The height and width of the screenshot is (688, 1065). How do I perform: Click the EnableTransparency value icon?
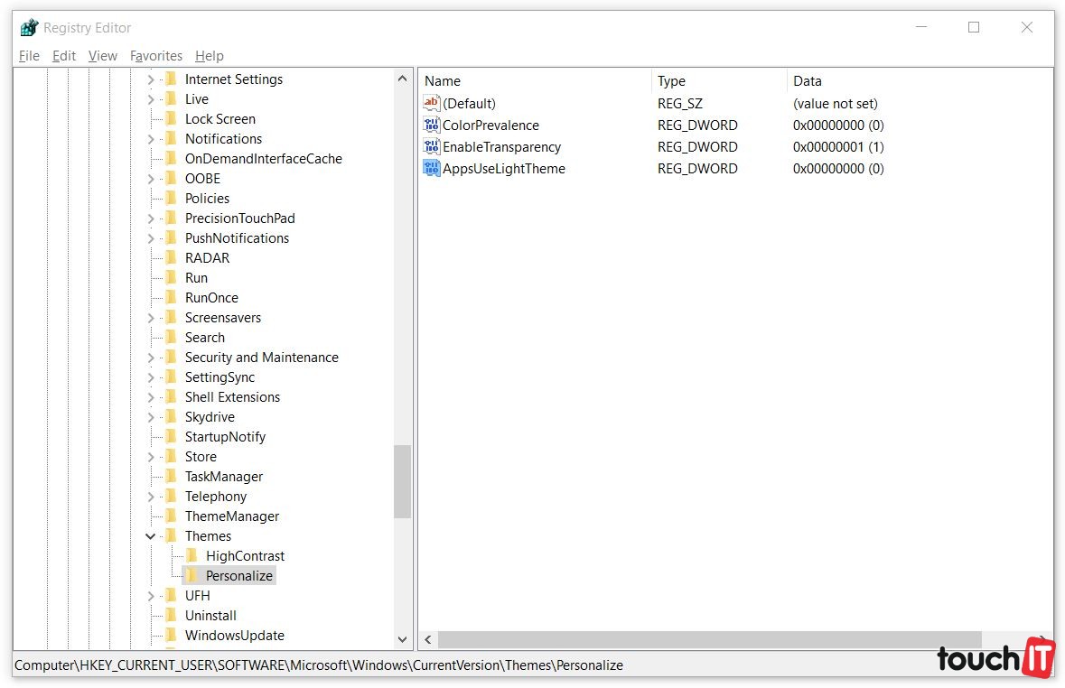coord(431,147)
